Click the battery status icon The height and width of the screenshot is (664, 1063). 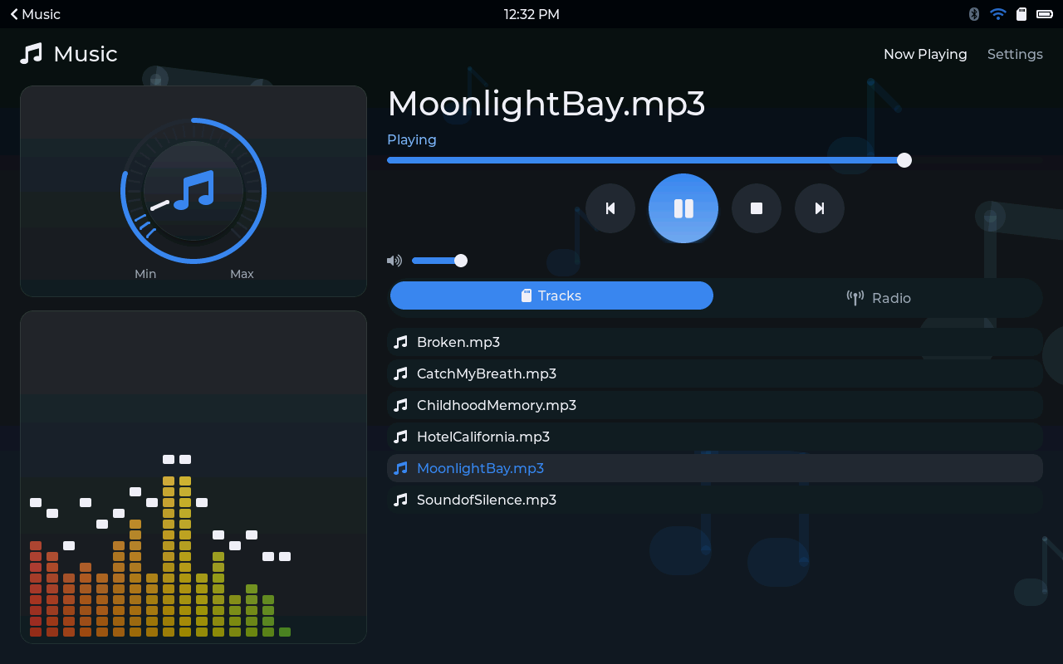pyautogui.click(x=1045, y=14)
